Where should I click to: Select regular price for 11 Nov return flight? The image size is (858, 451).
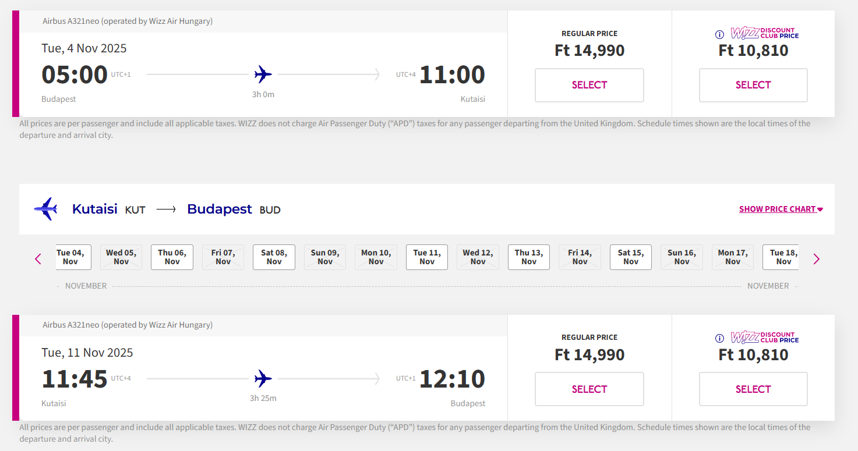pos(589,389)
